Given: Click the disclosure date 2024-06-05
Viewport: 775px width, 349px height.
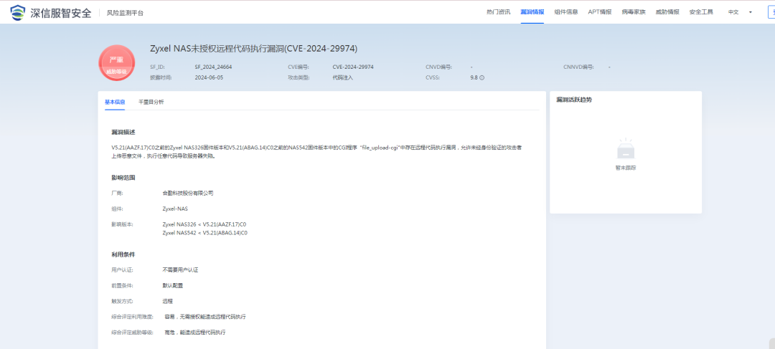Looking at the screenshot, I should [x=209, y=77].
